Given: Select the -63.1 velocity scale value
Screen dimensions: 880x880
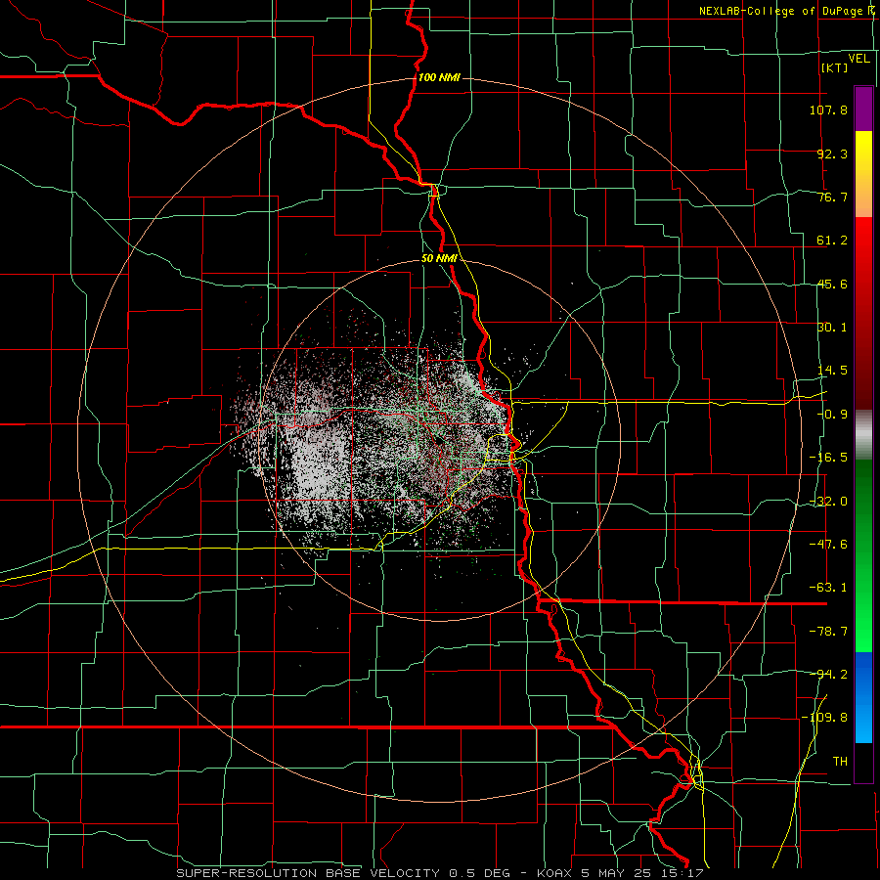Looking at the screenshot, I should [828, 588].
